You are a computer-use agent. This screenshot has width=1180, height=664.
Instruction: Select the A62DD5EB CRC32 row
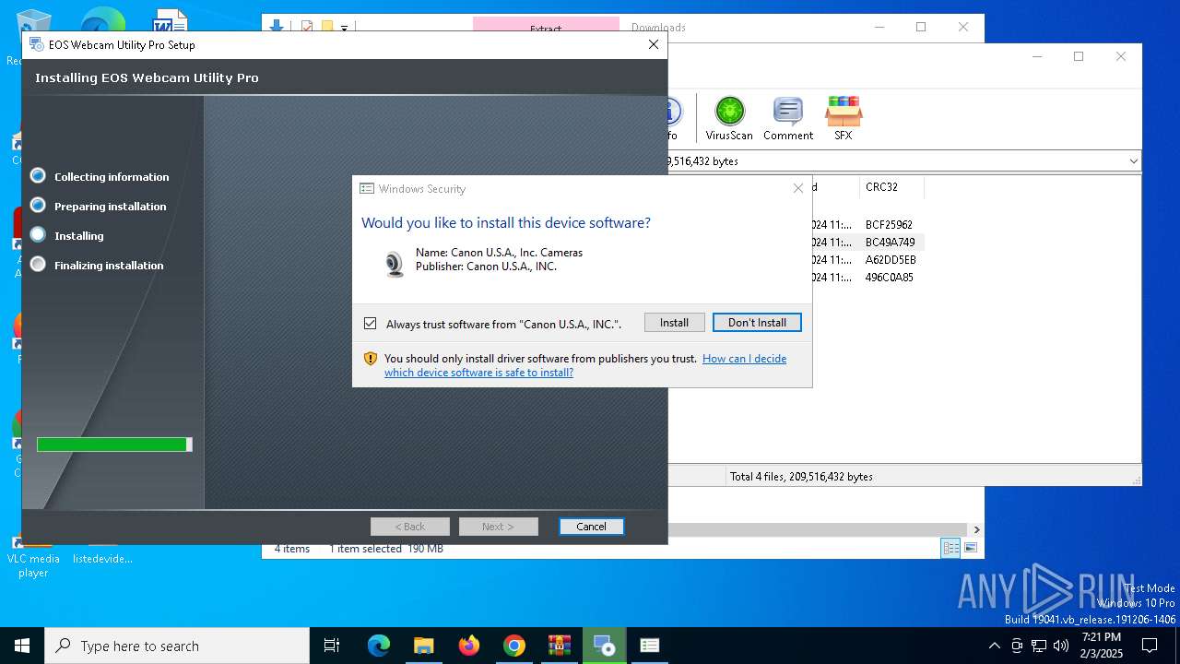pos(891,259)
